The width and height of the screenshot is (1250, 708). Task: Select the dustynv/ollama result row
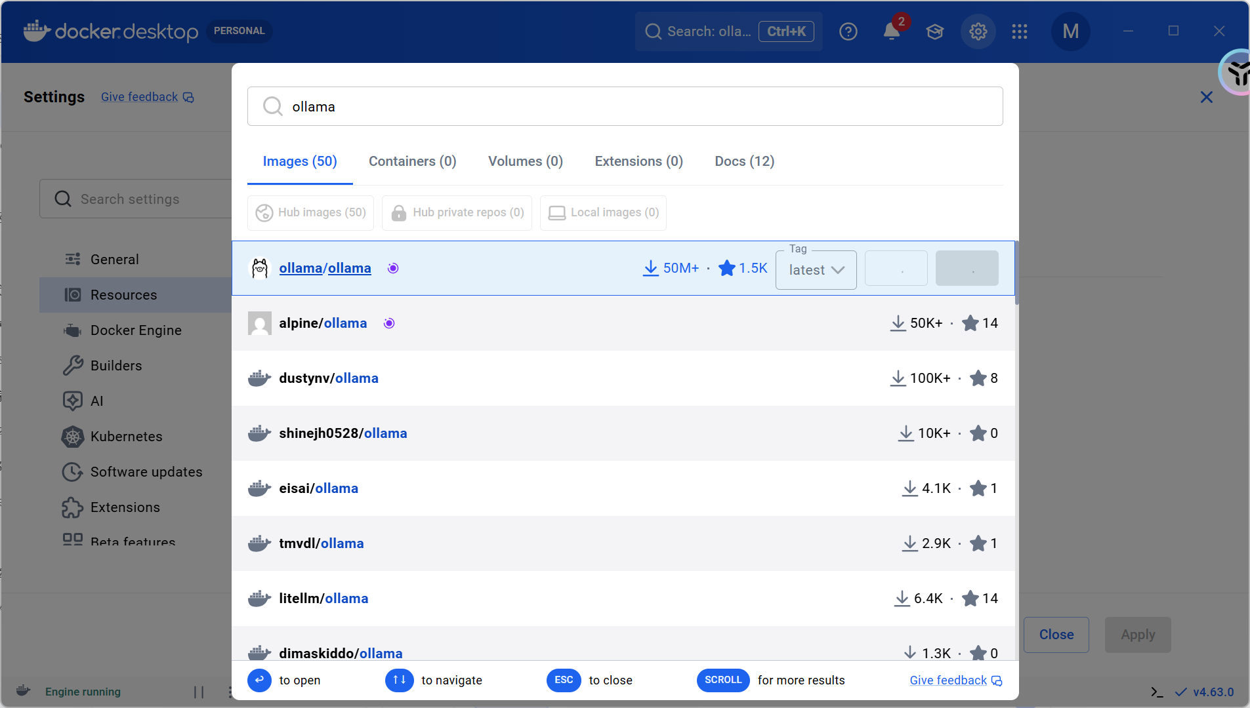coord(623,378)
